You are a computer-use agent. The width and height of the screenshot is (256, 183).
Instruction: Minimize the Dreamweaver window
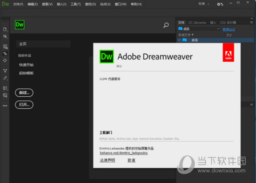click(x=231, y=3)
